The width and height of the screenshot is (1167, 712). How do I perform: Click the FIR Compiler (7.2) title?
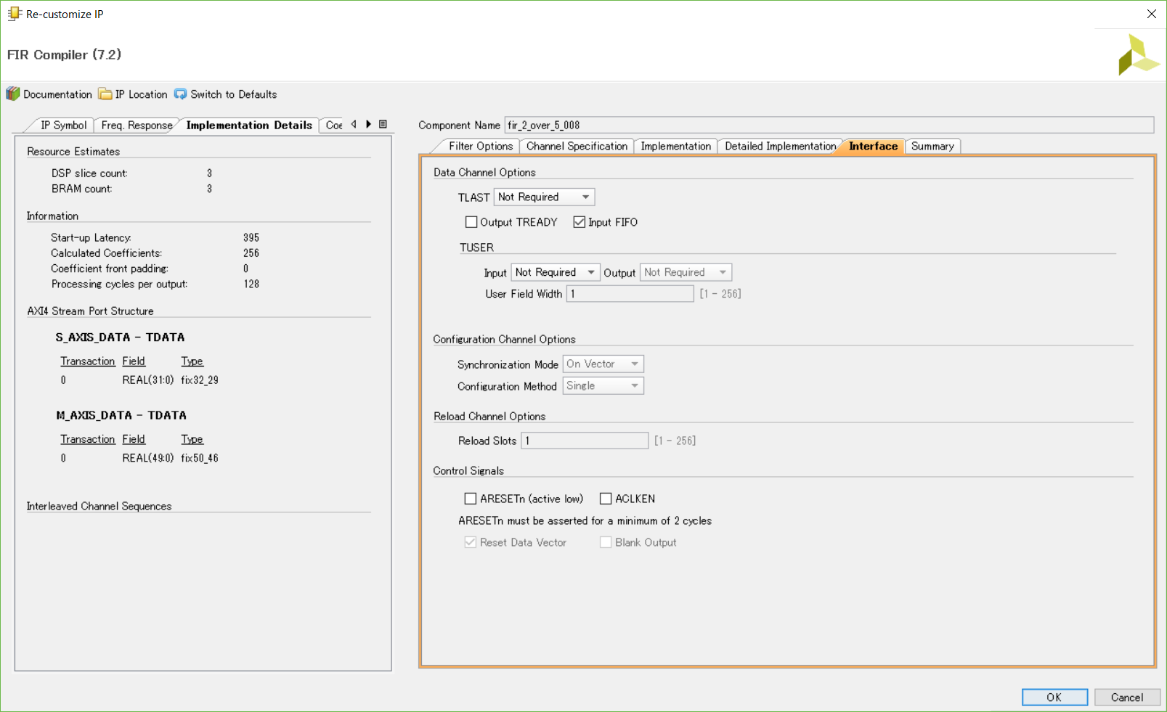tap(64, 54)
